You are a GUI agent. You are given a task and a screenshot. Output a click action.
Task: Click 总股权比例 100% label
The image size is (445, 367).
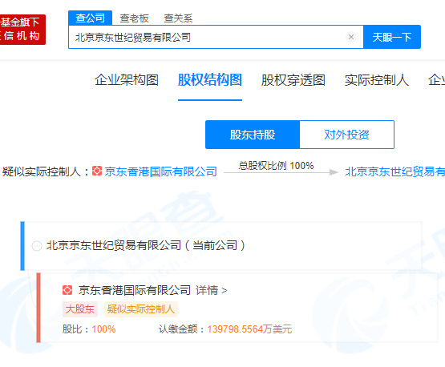pyautogui.click(x=276, y=165)
